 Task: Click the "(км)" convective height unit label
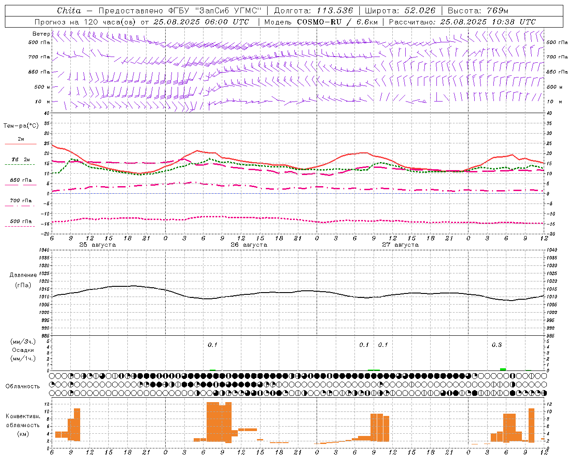23,434
